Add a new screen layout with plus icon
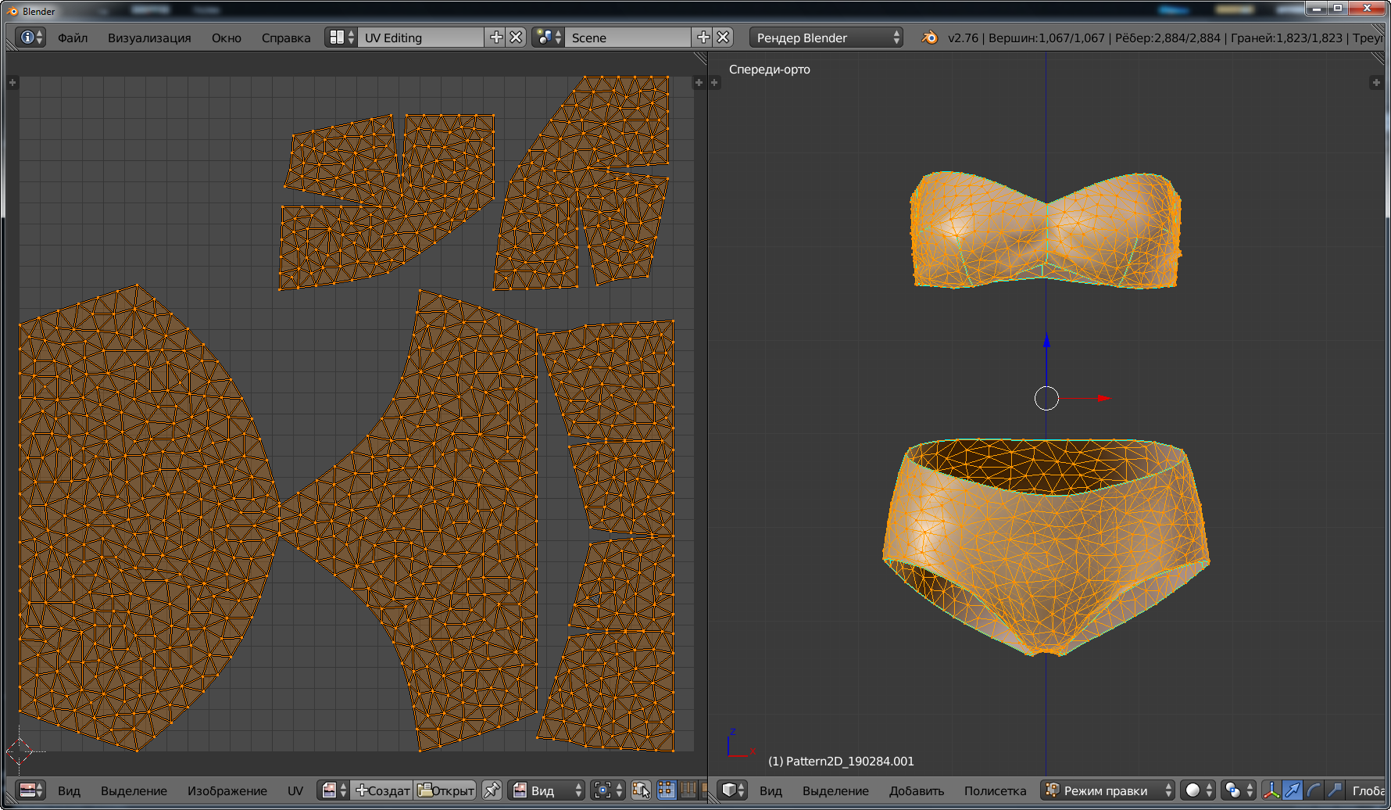This screenshot has width=1391, height=810. (496, 38)
